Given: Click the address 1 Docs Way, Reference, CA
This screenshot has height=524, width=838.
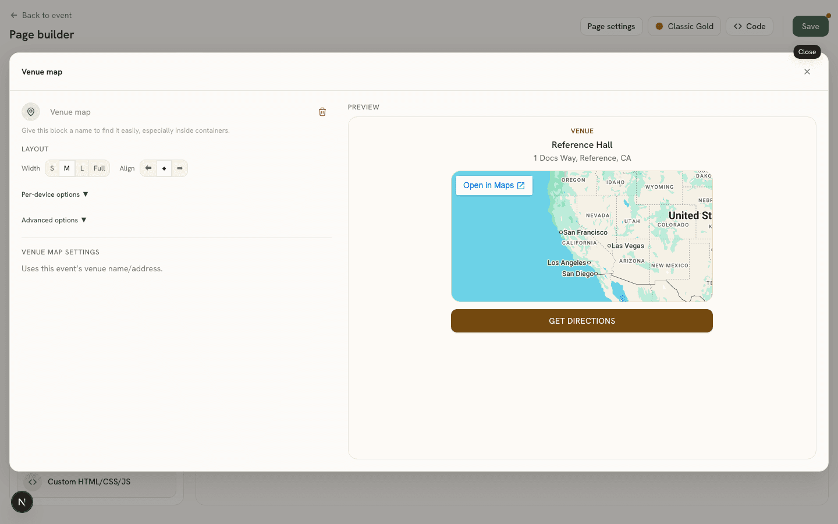Looking at the screenshot, I should (x=582, y=158).
